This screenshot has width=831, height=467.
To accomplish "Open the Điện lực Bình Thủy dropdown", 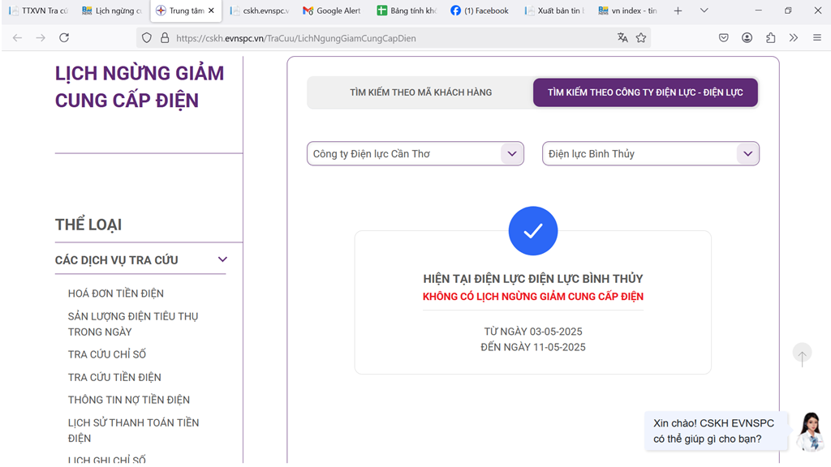I will coord(747,154).
